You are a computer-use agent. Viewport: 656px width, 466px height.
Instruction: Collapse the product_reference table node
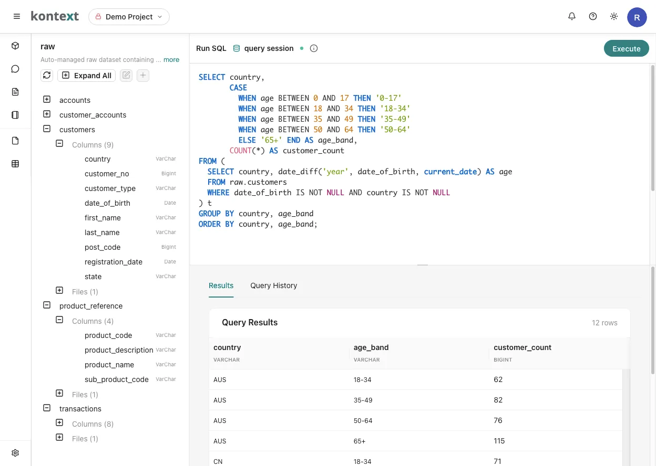47,305
